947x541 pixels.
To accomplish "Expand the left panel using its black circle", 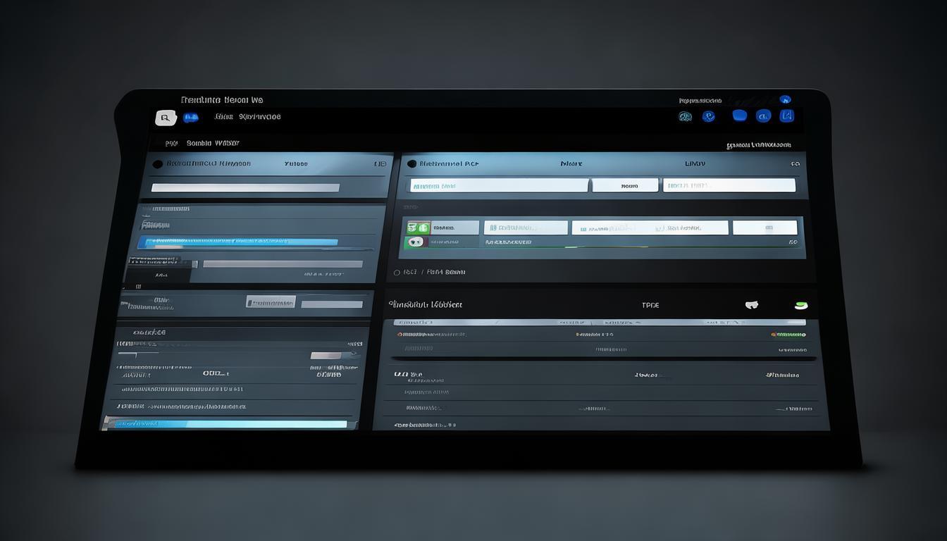I will click(158, 164).
